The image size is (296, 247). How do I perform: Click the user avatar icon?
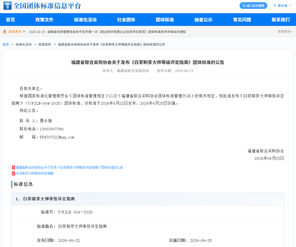pos(275,6)
